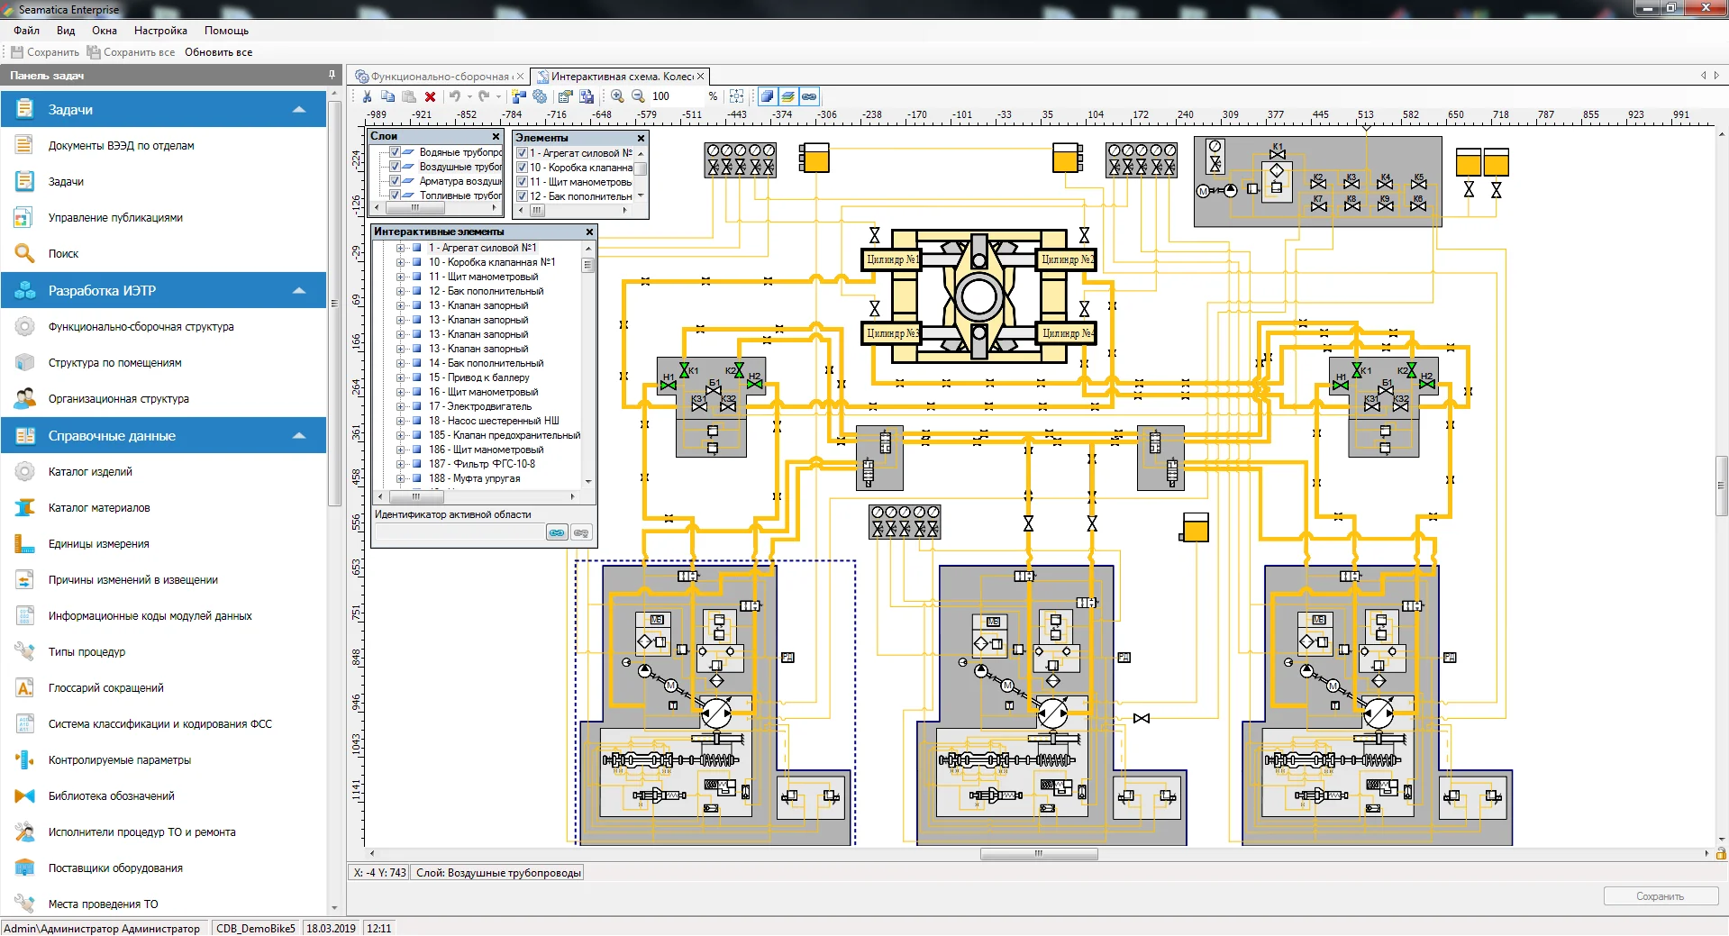Open Документы ВЭЭД по отделам task

122,145
